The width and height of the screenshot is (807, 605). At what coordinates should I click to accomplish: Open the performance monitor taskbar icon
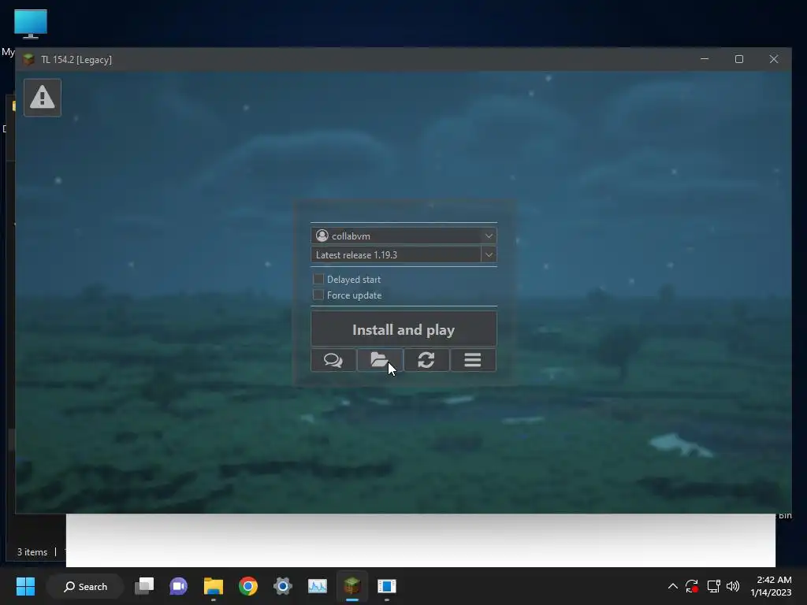click(x=317, y=586)
